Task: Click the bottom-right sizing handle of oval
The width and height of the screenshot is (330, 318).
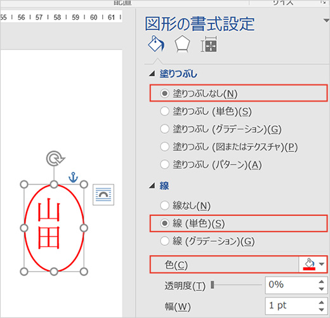Action: click(x=84, y=272)
